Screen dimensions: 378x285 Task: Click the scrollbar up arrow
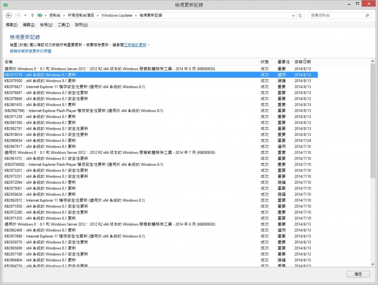[373, 61]
